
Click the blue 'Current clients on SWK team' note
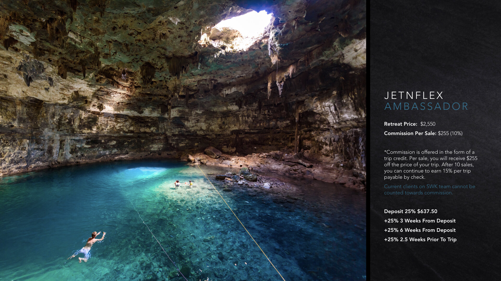[x=430, y=190]
